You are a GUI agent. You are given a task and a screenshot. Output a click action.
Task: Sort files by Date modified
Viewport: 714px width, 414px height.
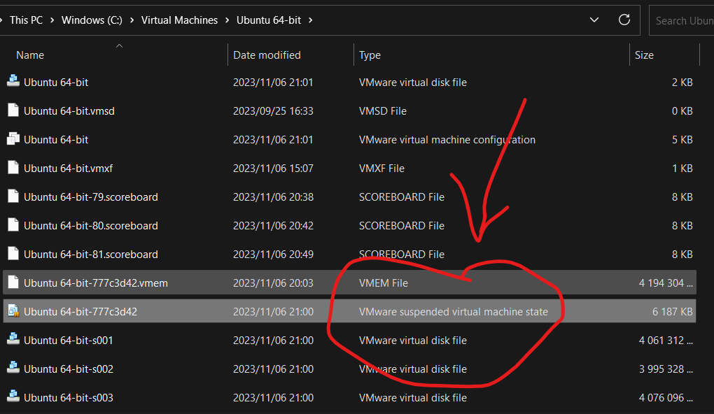point(267,55)
